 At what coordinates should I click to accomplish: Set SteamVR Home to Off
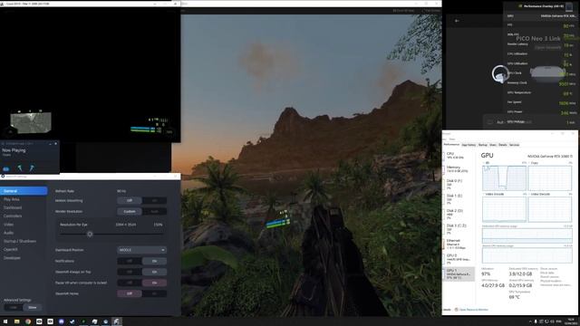(130, 293)
